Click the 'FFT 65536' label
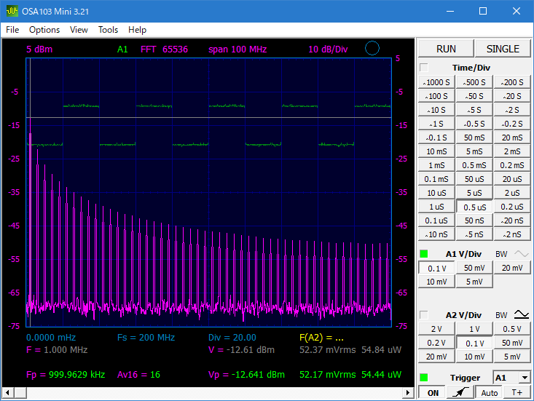The height and width of the screenshot is (401, 534). [164, 49]
